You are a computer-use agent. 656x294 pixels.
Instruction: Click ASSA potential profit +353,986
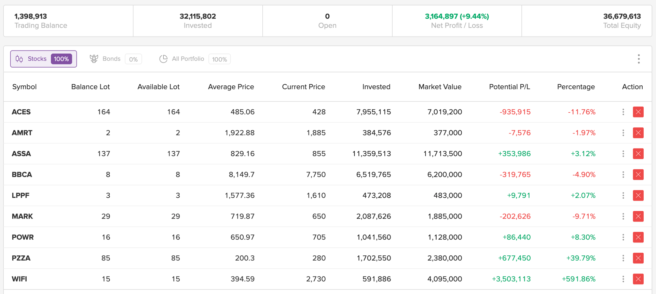click(515, 154)
